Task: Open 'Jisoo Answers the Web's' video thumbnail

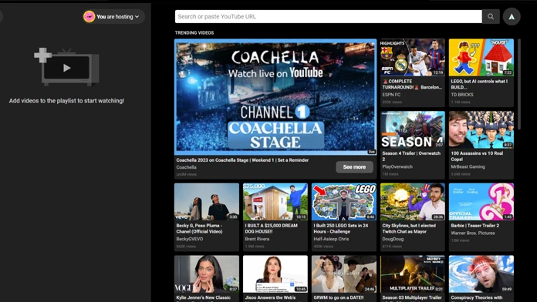Action: click(275, 274)
